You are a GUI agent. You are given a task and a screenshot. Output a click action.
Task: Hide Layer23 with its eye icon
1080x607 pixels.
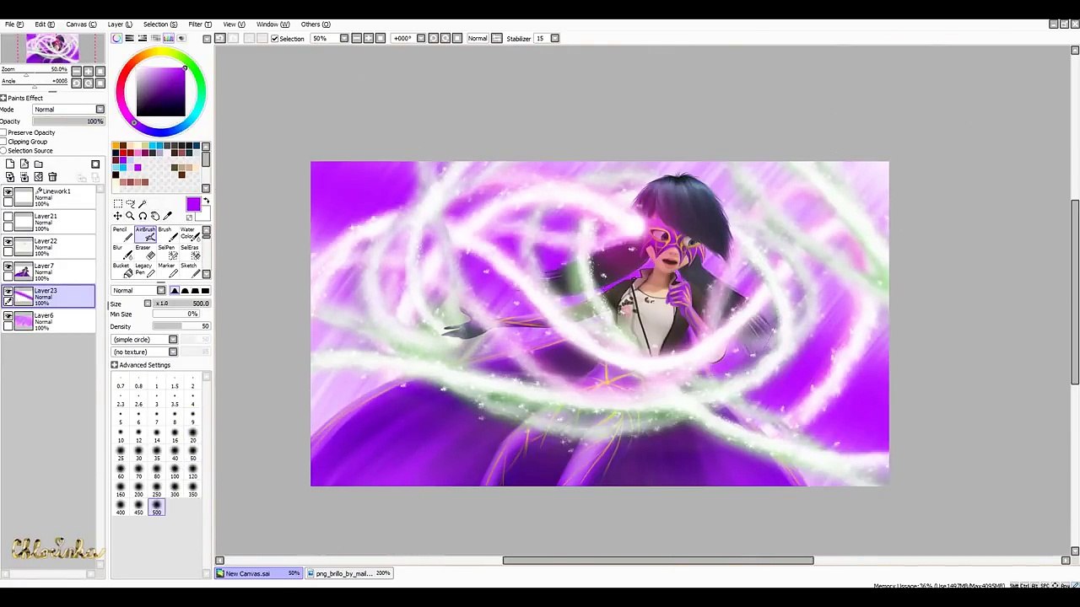point(8,292)
